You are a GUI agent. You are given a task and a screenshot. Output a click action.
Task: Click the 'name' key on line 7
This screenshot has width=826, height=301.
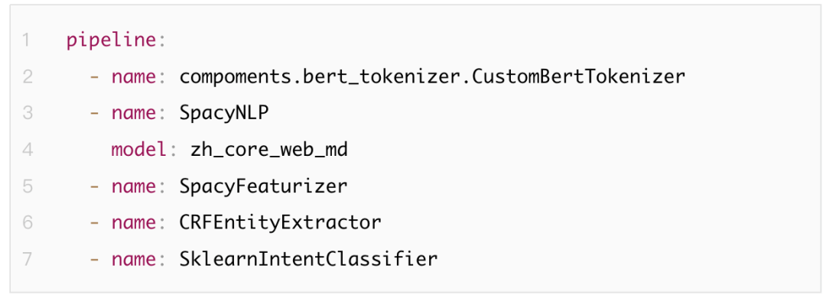134,260
